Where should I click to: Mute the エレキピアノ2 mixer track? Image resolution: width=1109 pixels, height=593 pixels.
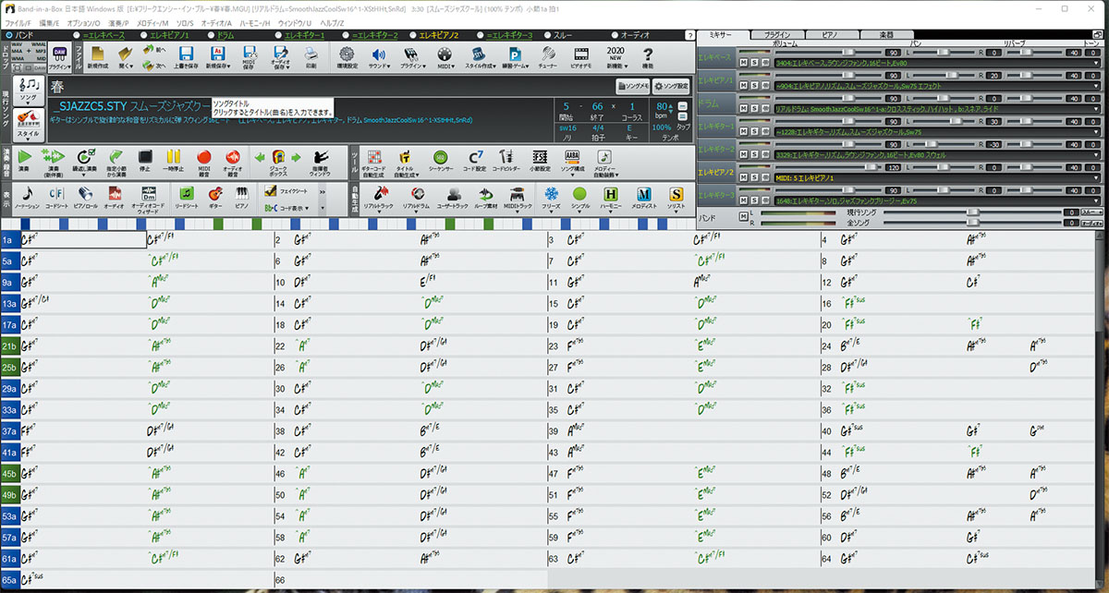[x=746, y=178]
